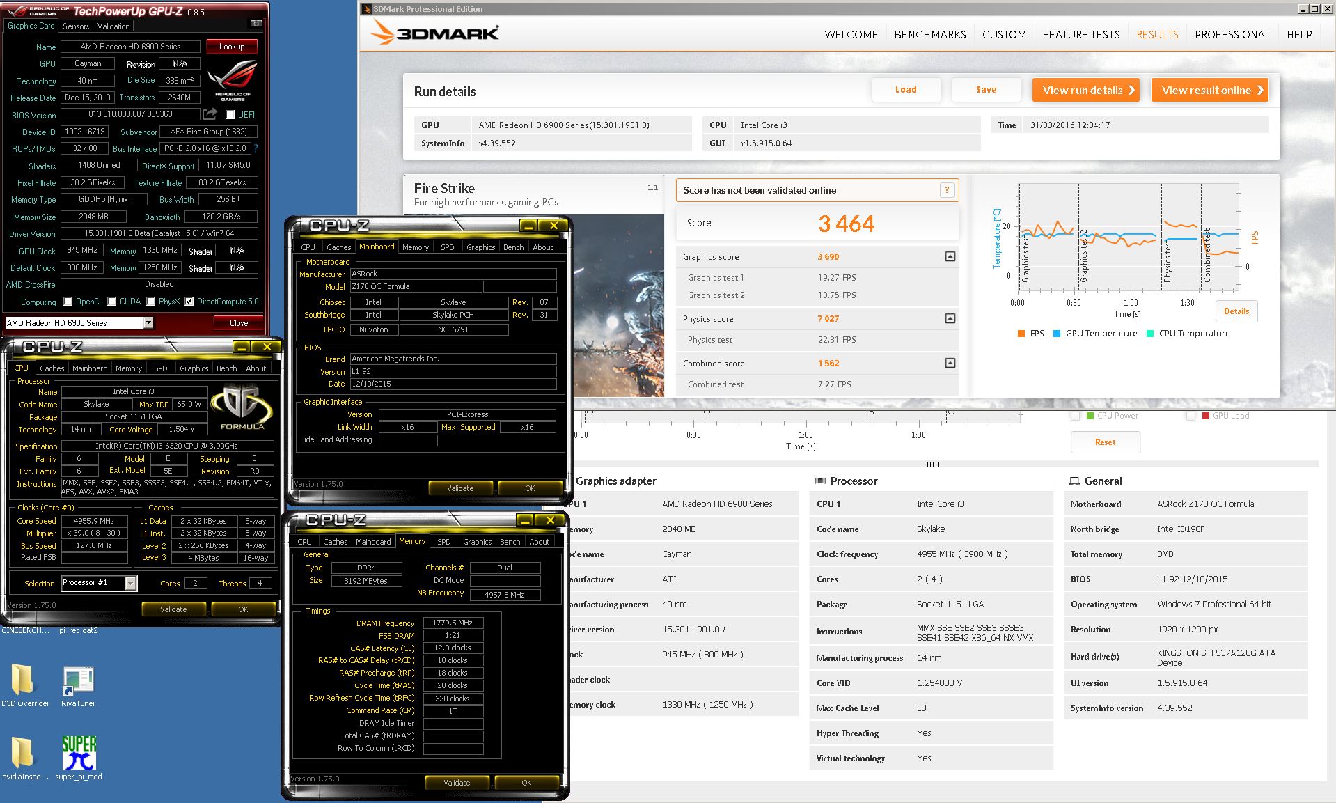The height and width of the screenshot is (803, 1336).
Task: Open the BENCHMARKS page in 3DMark
Action: (930, 34)
